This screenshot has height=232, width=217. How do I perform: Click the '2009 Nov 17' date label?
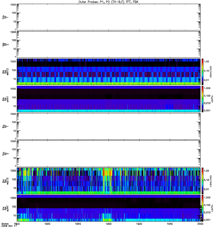point(9,226)
